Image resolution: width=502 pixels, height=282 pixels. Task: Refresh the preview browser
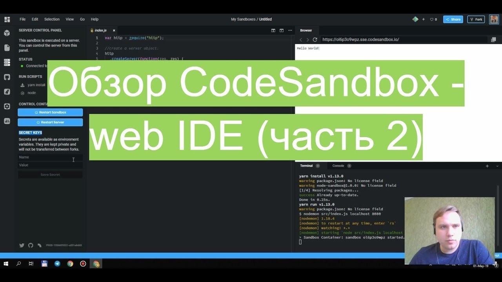pos(315,40)
